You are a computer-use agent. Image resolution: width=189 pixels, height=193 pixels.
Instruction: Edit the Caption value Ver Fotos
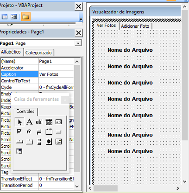(x=56, y=74)
